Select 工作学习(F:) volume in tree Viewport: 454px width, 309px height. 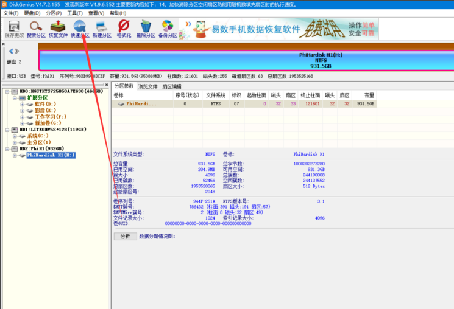point(51,117)
